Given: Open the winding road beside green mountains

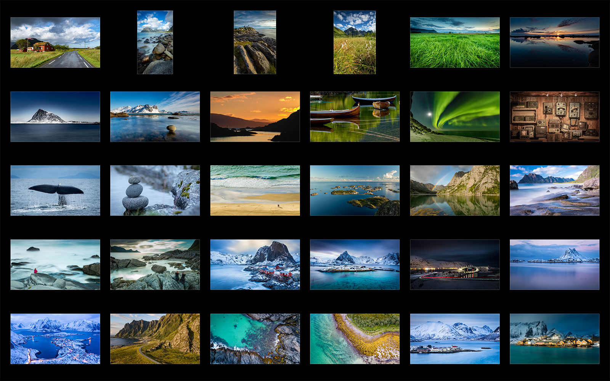Looking at the screenshot, I should click(x=155, y=339).
